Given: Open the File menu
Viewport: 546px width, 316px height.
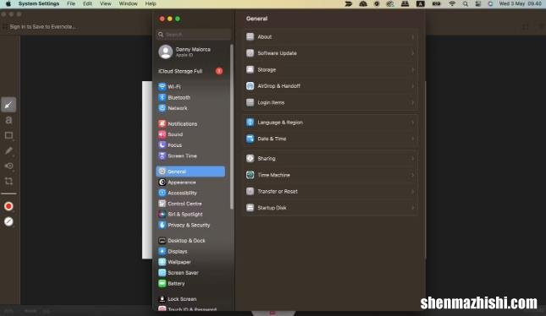Looking at the screenshot, I should [x=71, y=3].
